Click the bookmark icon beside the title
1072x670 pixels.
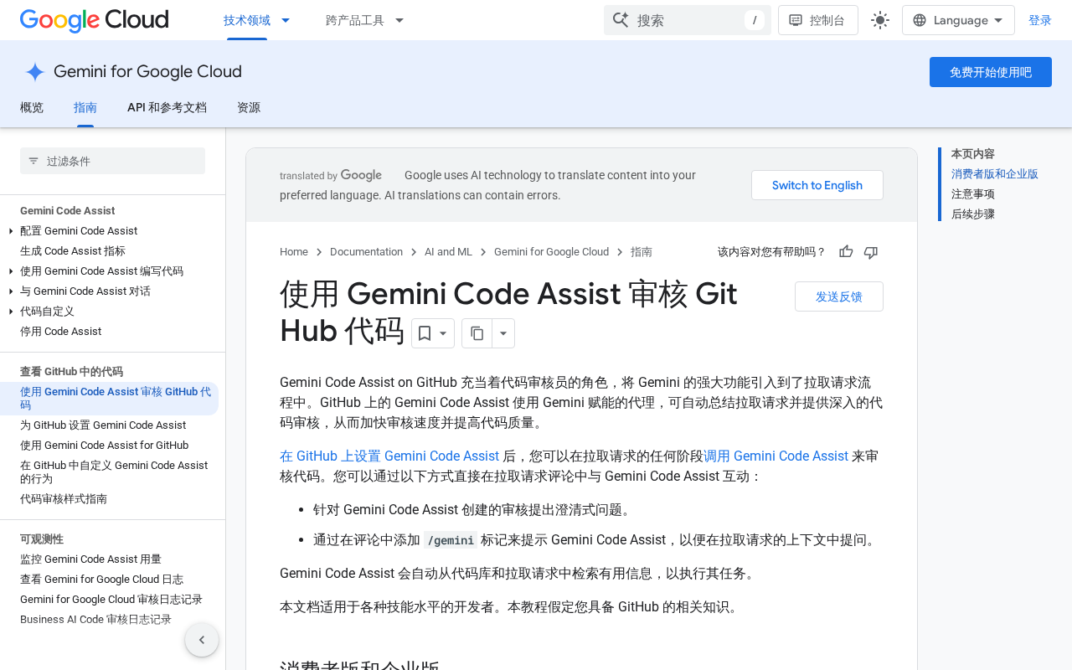click(x=425, y=333)
